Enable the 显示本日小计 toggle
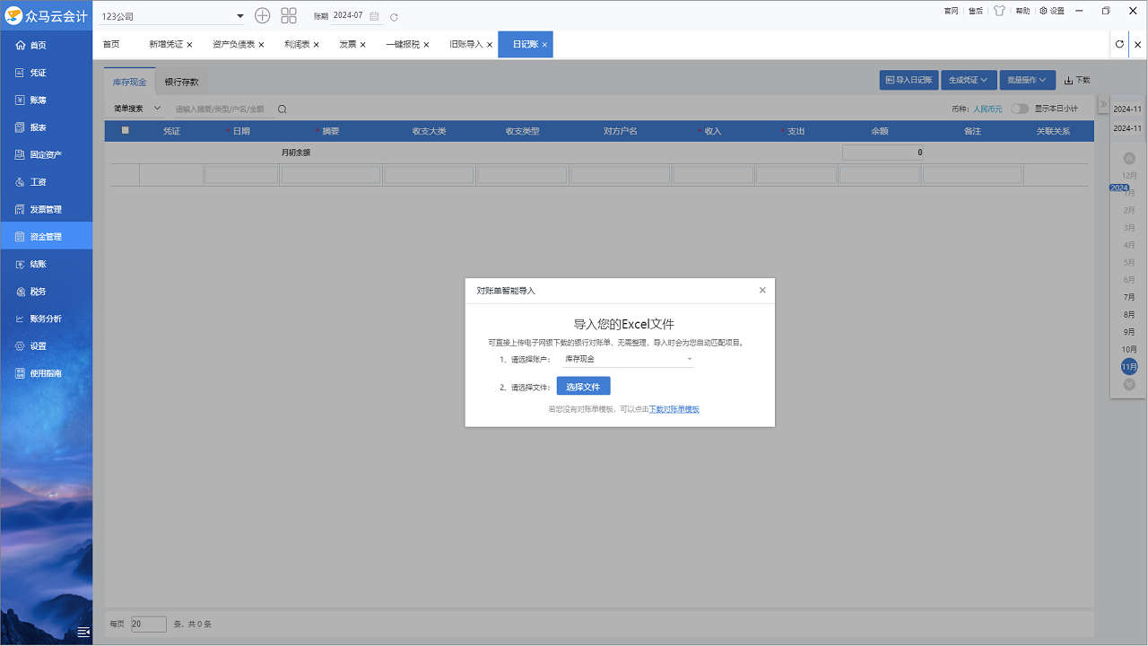Screen dimensions: 1148x646 pyautogui.click(x=1019, y=108)
